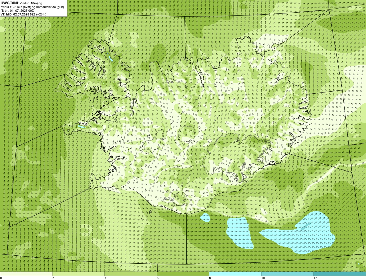Click the 10–12 m/s teal legend segment
366x280 pixels.
(x=287, y=274)
